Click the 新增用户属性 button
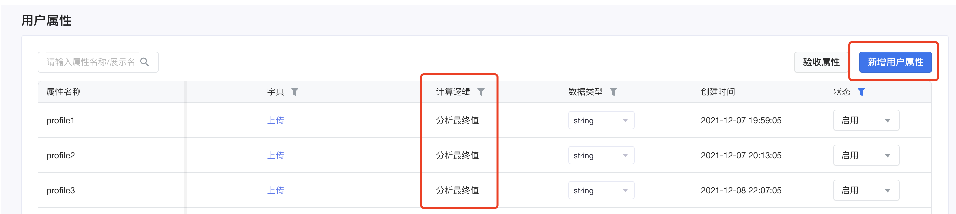This screenshot has height=214, width=956. [895, 62]
